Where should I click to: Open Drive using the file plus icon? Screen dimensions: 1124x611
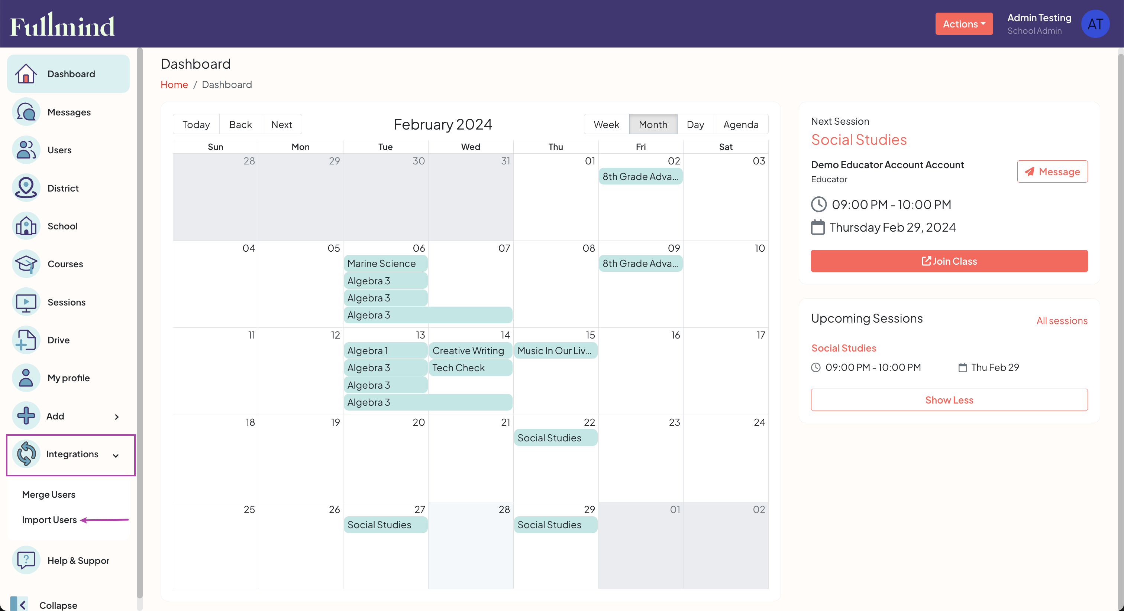point(25,340)
